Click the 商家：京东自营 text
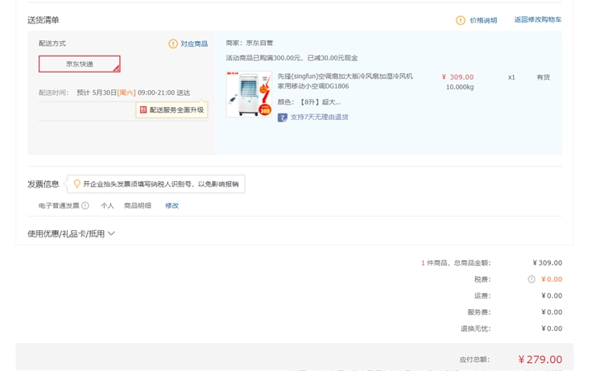Screen dimensions: 604x371 249,43
